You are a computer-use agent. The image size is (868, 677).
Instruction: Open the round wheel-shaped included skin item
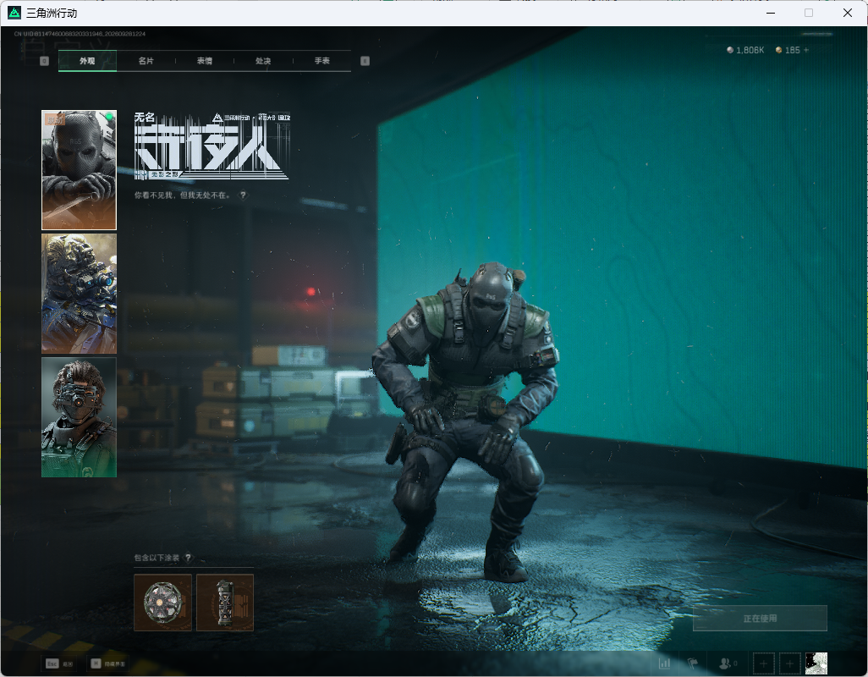click(x=162, y=603)
